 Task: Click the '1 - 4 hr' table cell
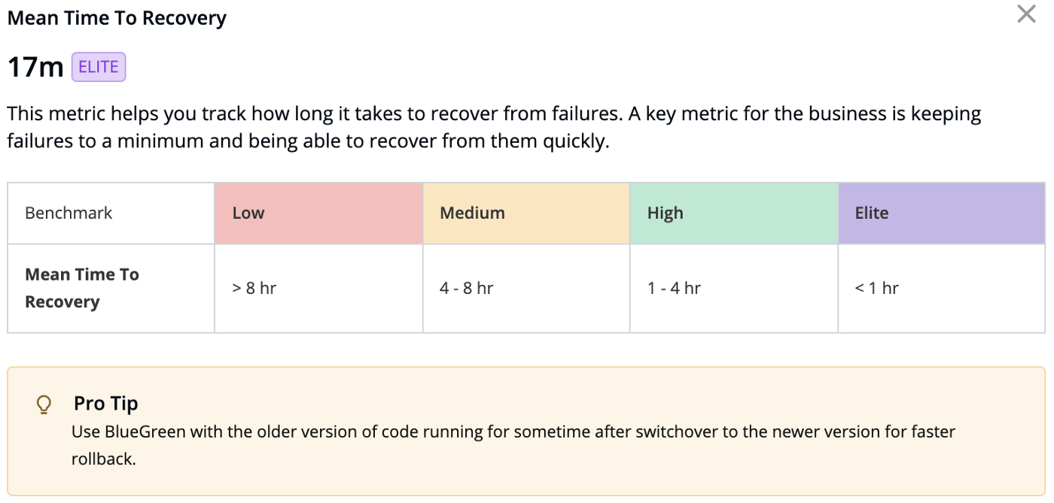coord(674,288)
